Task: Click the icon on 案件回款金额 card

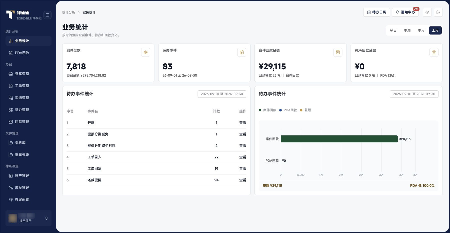Action: (x=338, y=52)
